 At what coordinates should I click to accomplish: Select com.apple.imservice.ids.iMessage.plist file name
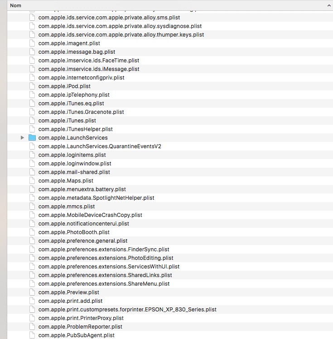[89, 69]
